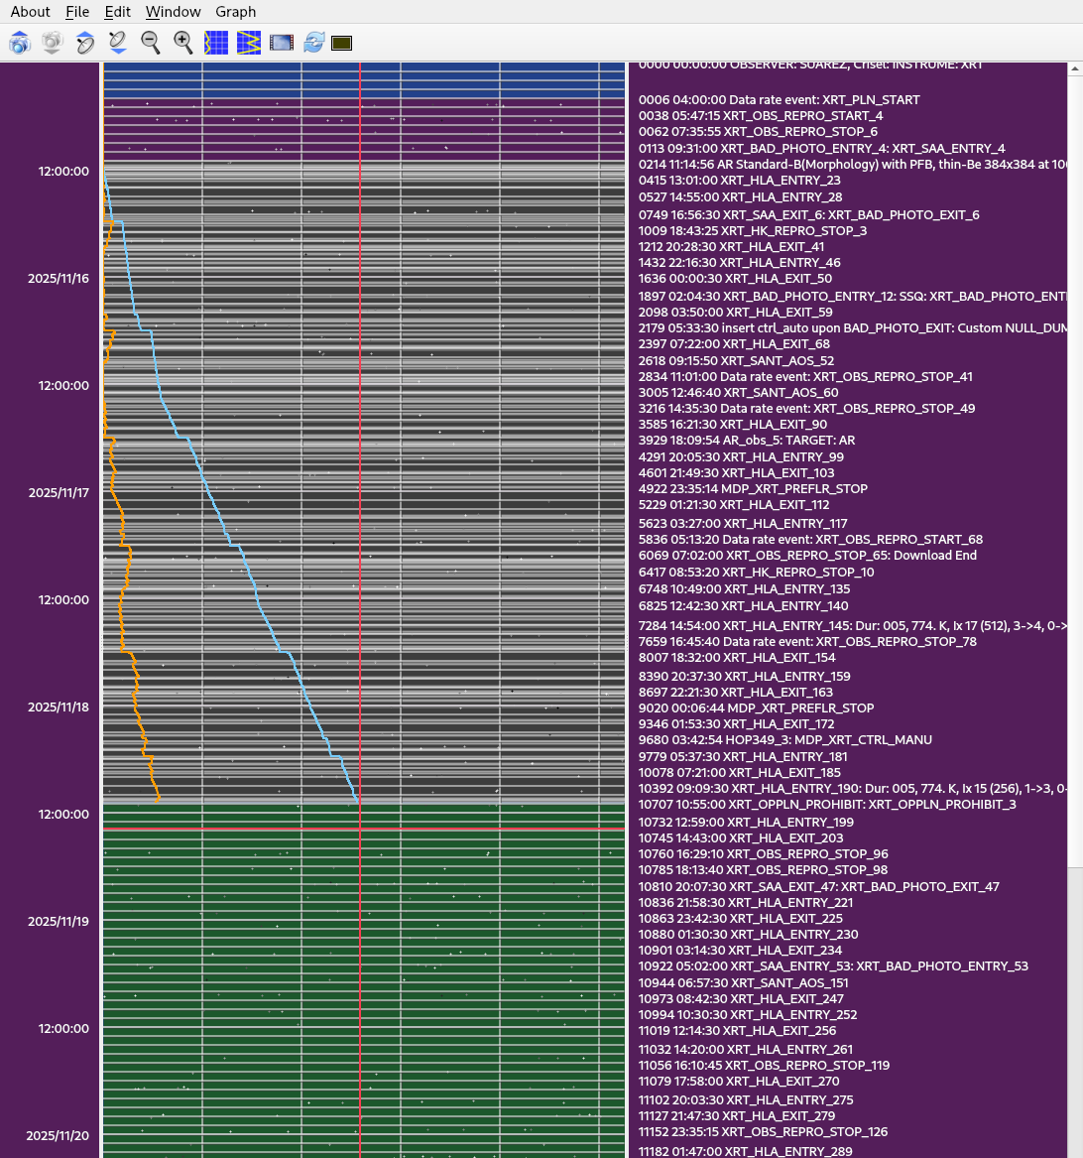The image size is (1083, 1158).
Task: Open the File menu
Action: click(77, 12)
